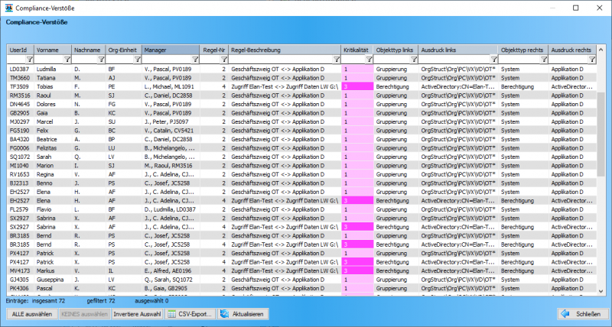Select the row with UserId LD0387

[301, 69]
